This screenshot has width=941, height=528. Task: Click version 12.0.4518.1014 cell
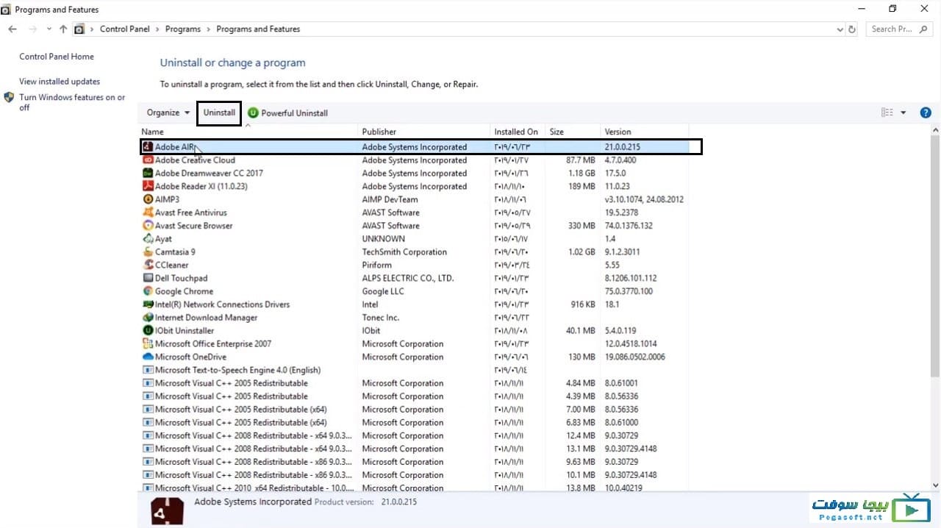pyautogui.click(x=631, y=343)
